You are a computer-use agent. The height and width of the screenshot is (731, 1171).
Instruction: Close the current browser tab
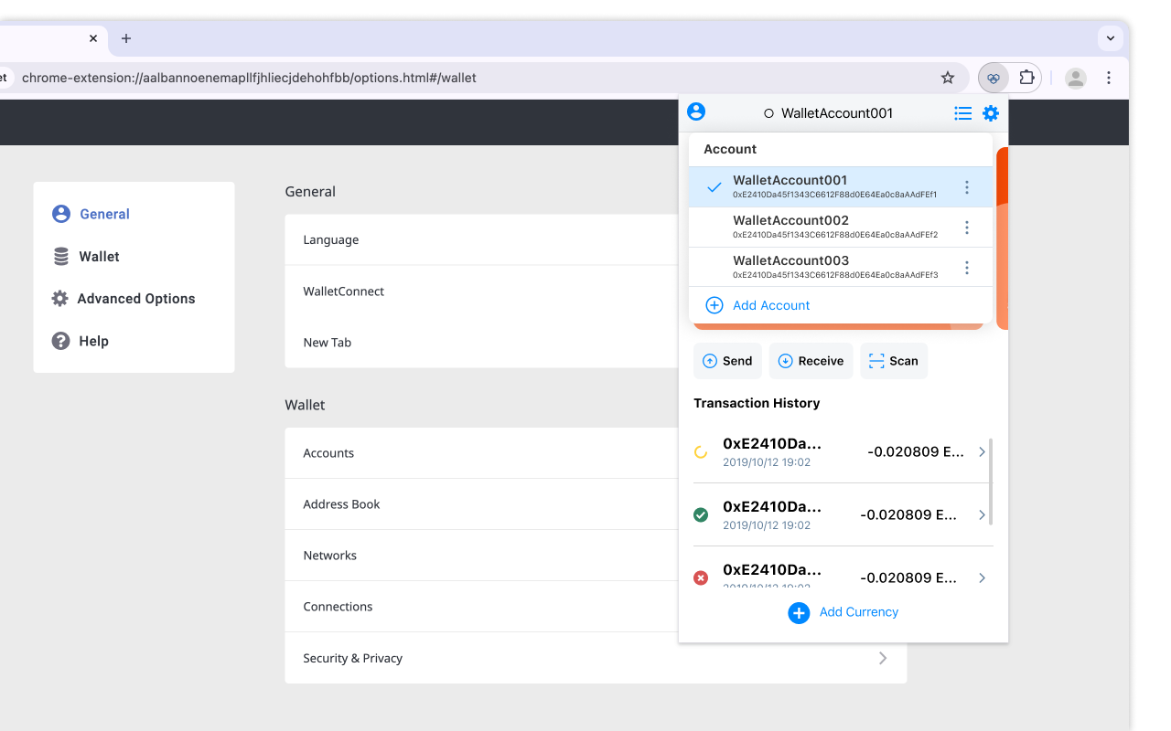93,38
